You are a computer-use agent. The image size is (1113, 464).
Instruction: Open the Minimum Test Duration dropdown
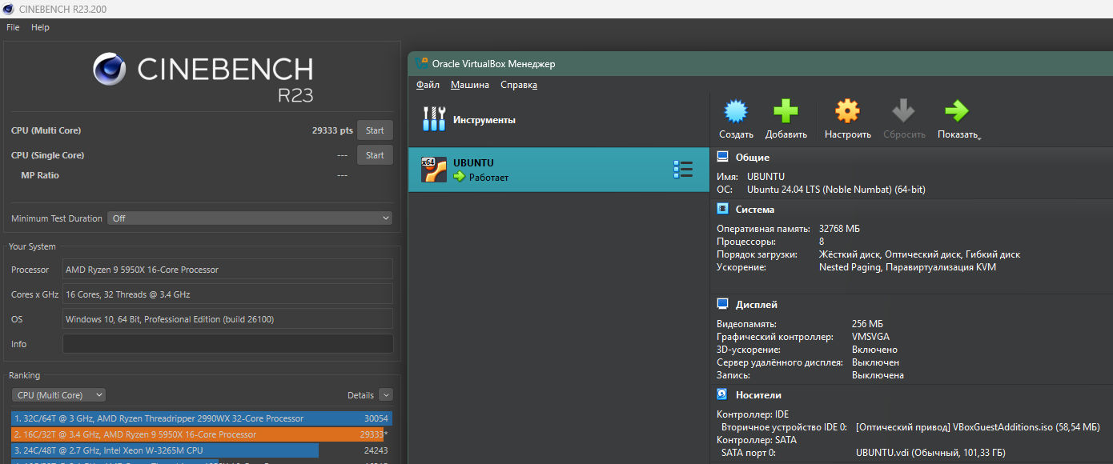coord(251,218)
